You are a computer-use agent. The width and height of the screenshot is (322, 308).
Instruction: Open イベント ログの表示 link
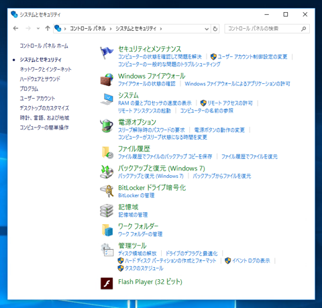click(x=251, y=260)
